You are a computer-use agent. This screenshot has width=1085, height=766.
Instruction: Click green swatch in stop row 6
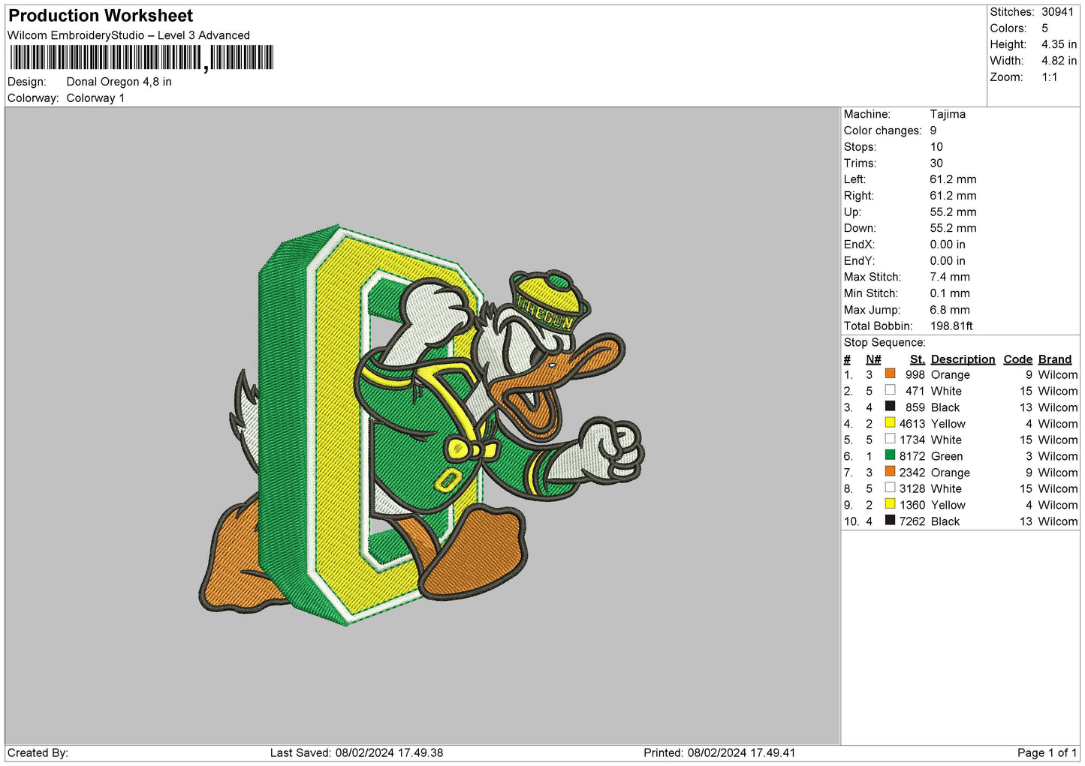click(x=890, y=455)
